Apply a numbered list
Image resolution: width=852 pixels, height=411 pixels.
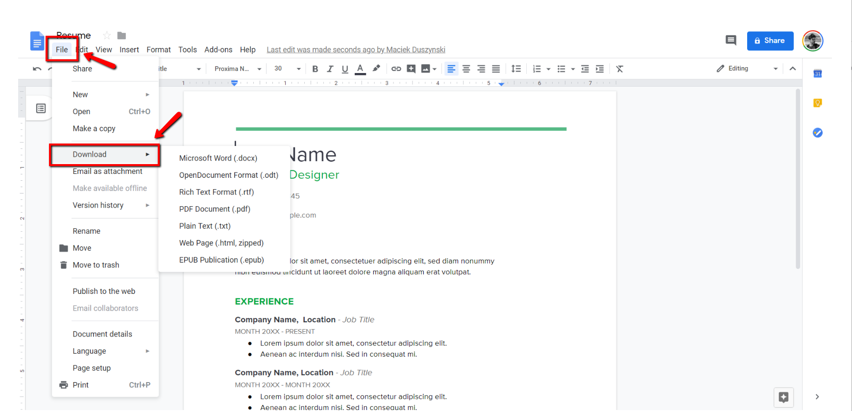pos(537,69)
